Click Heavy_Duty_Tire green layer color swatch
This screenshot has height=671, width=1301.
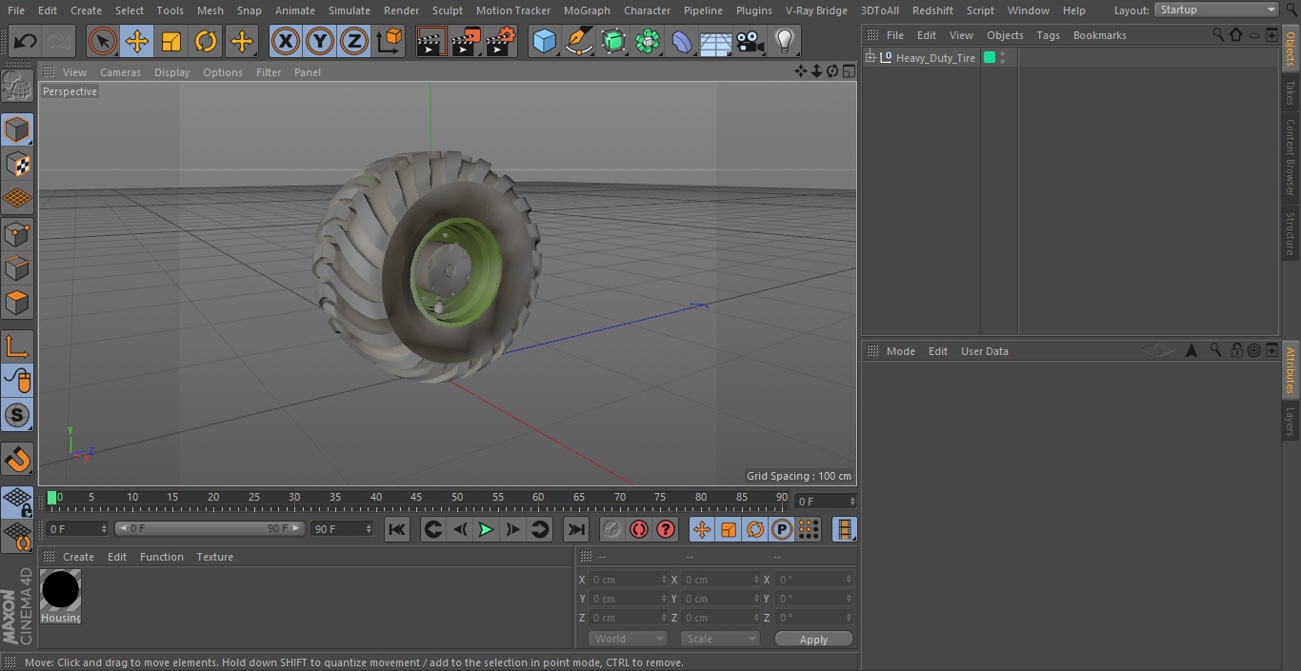click(x=990, y=58)
